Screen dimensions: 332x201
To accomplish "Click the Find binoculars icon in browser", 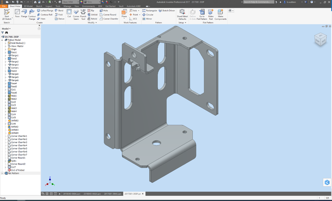I will click(x=6, y=33).
